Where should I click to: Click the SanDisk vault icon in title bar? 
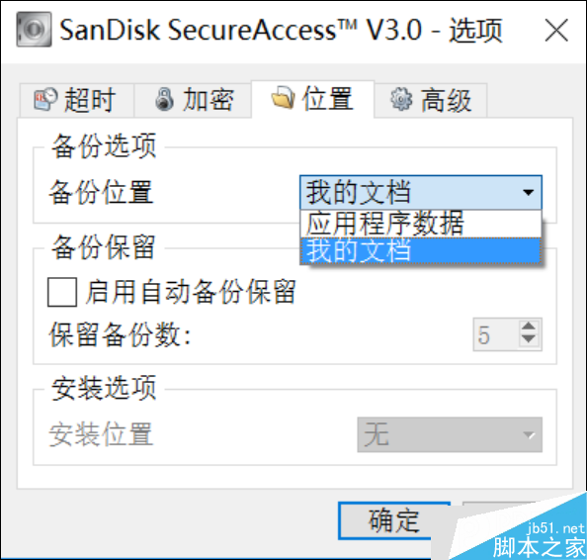click(34, 30)
